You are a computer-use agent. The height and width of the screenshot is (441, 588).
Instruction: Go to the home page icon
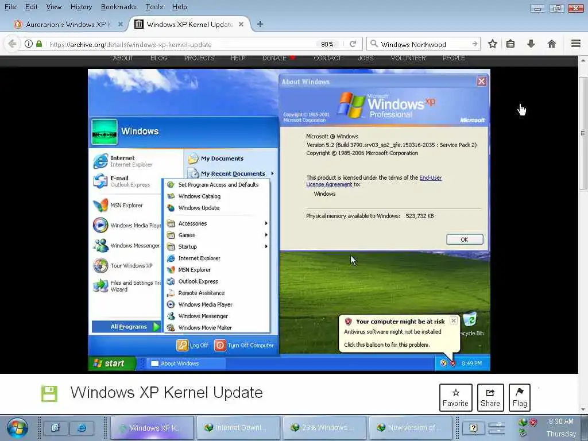551,44
